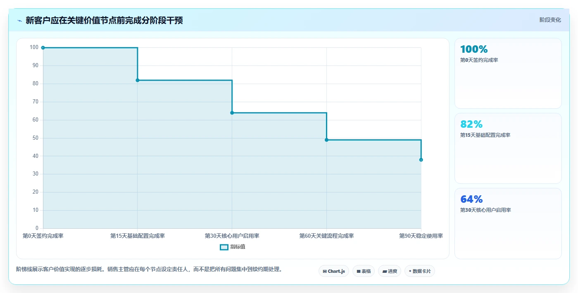This screenshot has height=293, width=578.
Task: Select the data point at 第0天签约完成率
Action: point(43,48)
